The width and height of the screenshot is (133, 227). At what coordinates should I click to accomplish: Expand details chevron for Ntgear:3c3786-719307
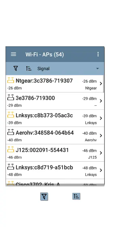tap(101, 83)
